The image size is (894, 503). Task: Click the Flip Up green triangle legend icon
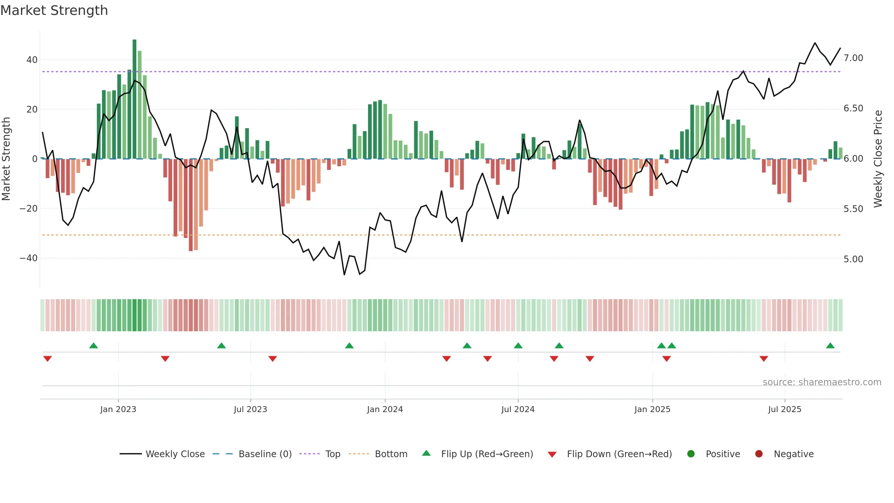click(427, 453)
